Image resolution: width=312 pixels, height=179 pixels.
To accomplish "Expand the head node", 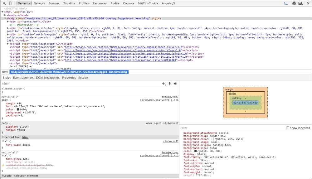I will click(5, 15).
